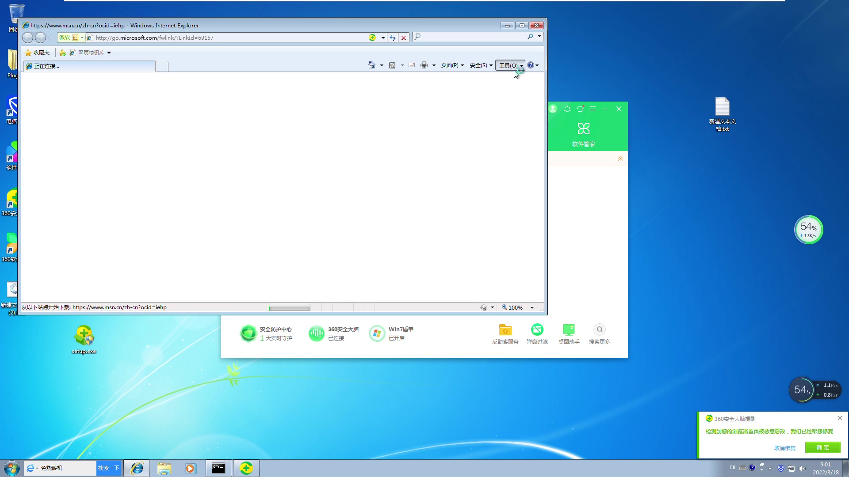Open 网页快讯库 dropdown menu

pyautogui.click(x=109, y=53)
